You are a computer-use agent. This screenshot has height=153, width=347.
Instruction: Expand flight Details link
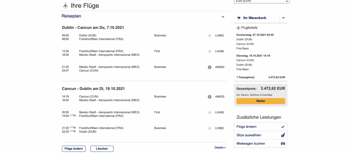click(x=220, y=148)
